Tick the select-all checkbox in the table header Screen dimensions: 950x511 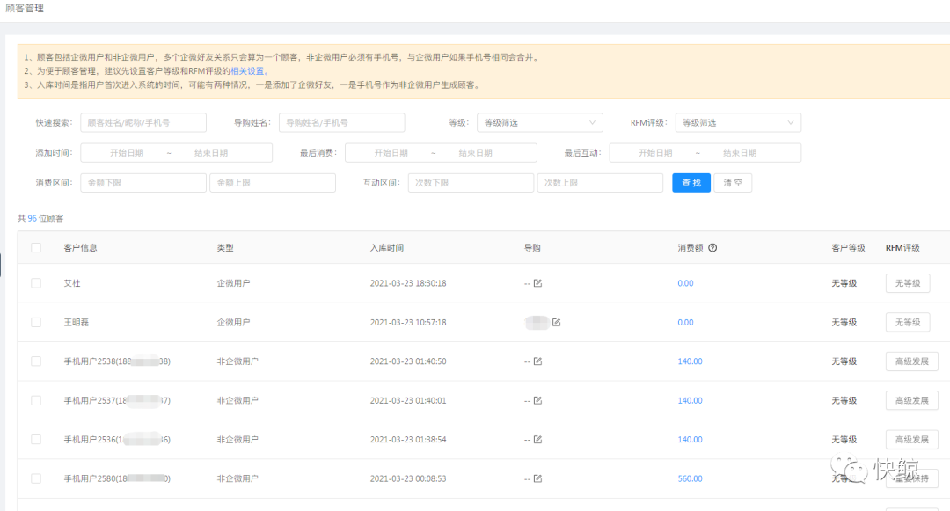[36, 248]
